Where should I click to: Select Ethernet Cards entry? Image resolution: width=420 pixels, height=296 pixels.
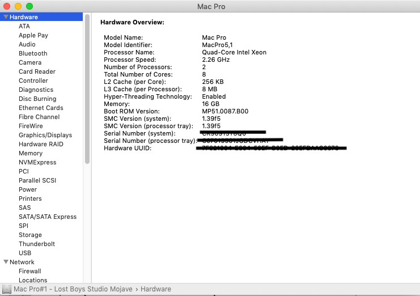pos(41,108)
